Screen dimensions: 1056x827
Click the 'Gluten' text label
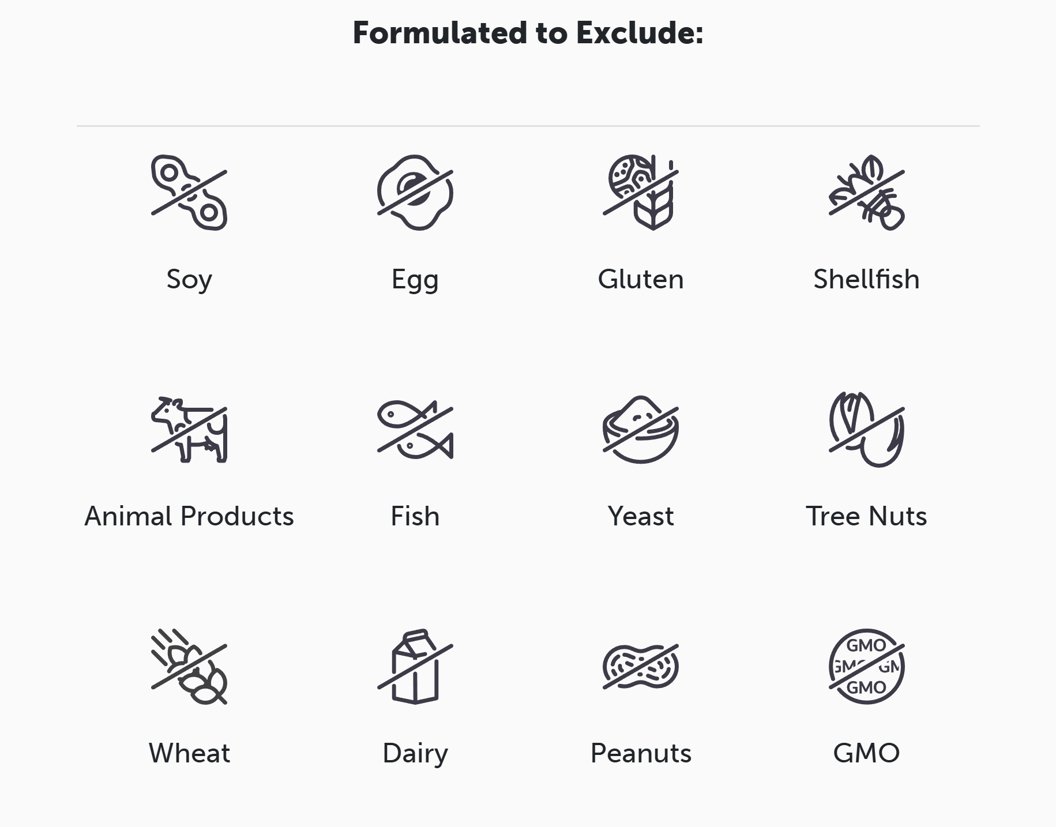(x=641, y=279)
